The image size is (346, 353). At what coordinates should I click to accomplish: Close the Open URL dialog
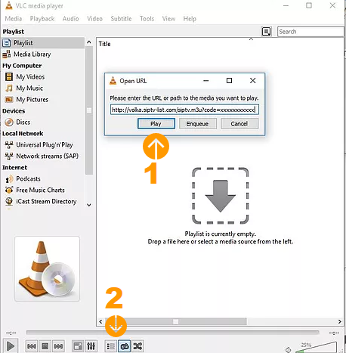click(252, 81)
